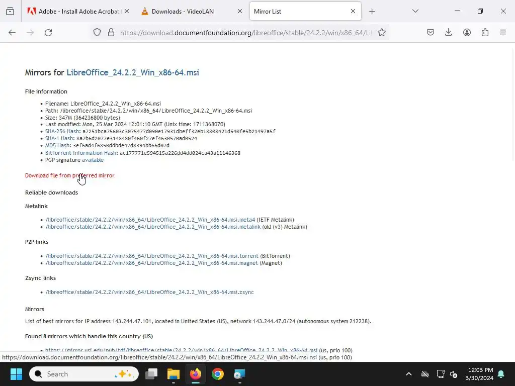Viewport: 515px width, 386px height.
Task: Open LibreOffice_24.2.2_Win_x86-64.msi title link
Action: pos(133,72)
